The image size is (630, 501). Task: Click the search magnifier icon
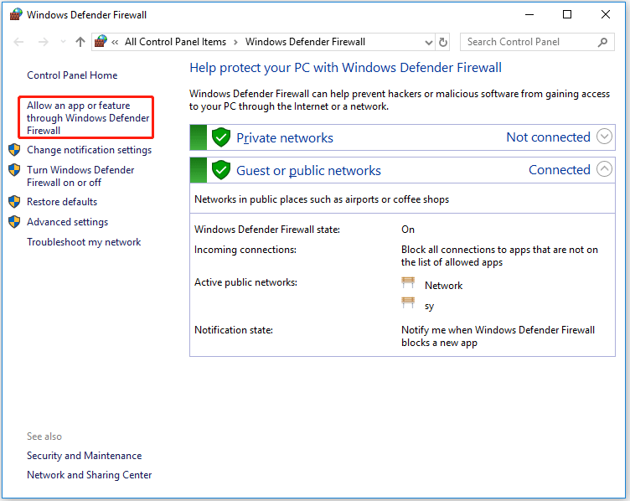602,42
